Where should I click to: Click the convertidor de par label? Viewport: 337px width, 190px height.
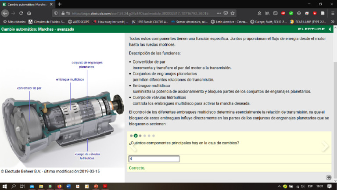pyautogui.click(x=29, y=88)
